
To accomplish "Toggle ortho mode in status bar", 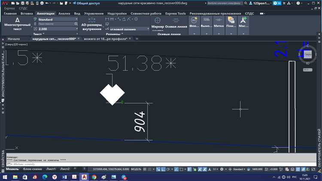I will click(163, 169).
